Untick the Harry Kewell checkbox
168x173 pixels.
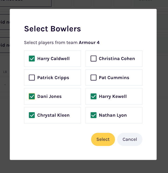93,97
